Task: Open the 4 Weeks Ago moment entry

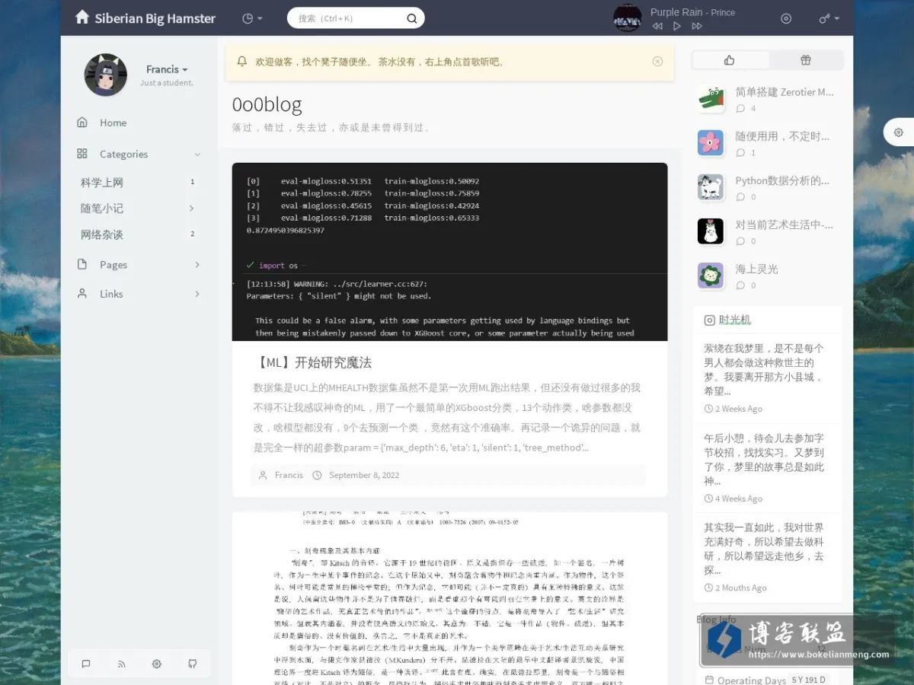Action: coord(768,467)
